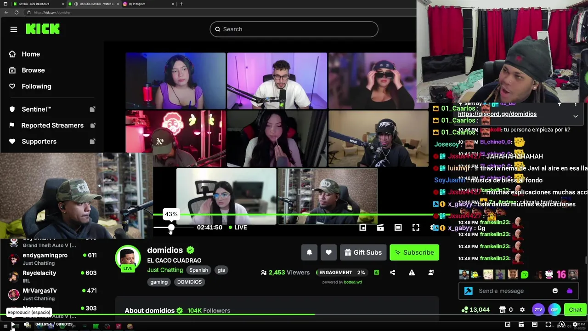Report stream with warning triangle icon

(412, 273)
